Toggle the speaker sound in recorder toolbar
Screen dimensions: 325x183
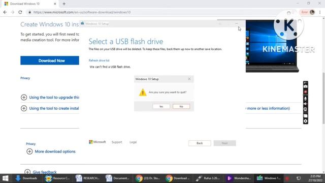click(306, 104)
